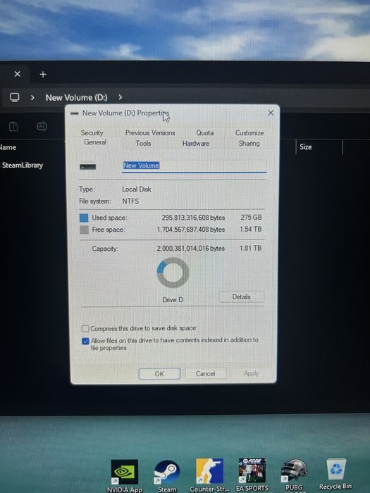Click the NTFS file system value
Viewport: 370px width, 493px height.
click(130, 201)
